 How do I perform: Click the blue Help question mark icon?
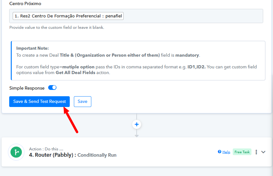click(219, 152)
